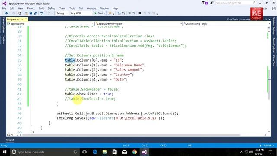Click the Save All toolbar icon
The image size is (277, 156).
[x=35, y=13]
